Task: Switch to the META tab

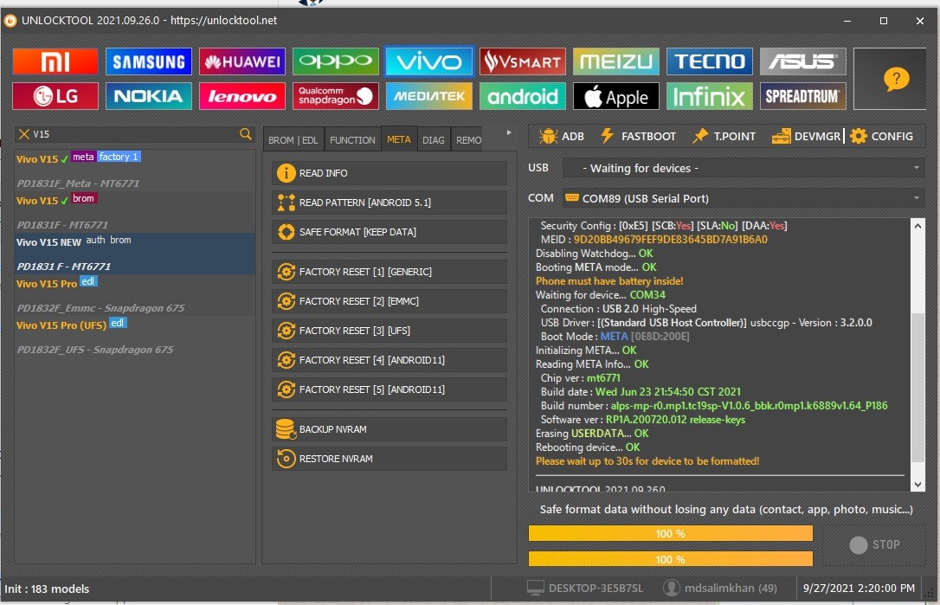Action: point(399,139)
